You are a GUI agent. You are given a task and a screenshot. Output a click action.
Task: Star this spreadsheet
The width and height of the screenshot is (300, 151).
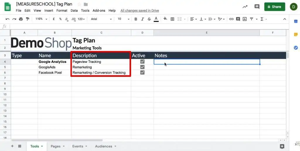click(x=79, y=4)
